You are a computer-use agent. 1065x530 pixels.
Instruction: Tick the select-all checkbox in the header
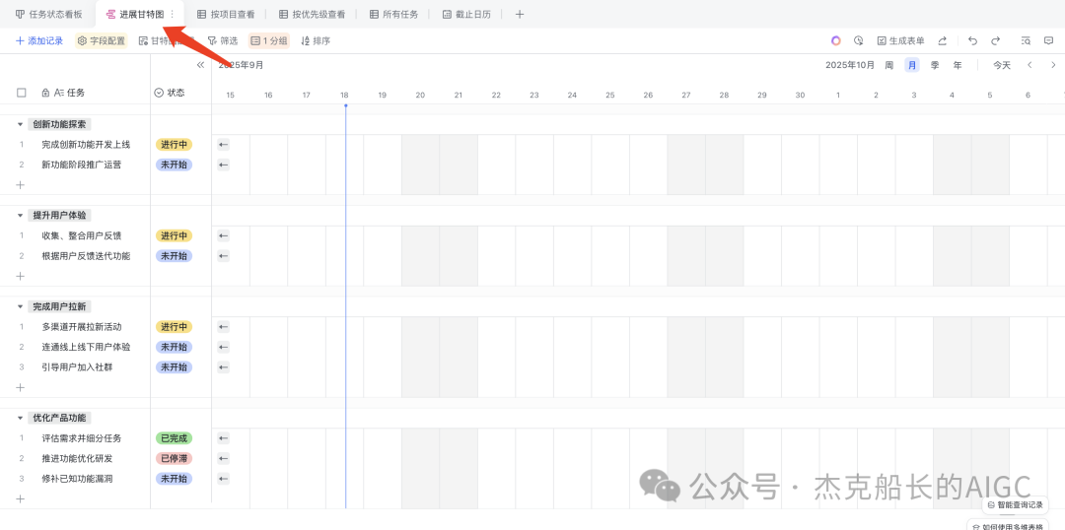pos(21,93)
